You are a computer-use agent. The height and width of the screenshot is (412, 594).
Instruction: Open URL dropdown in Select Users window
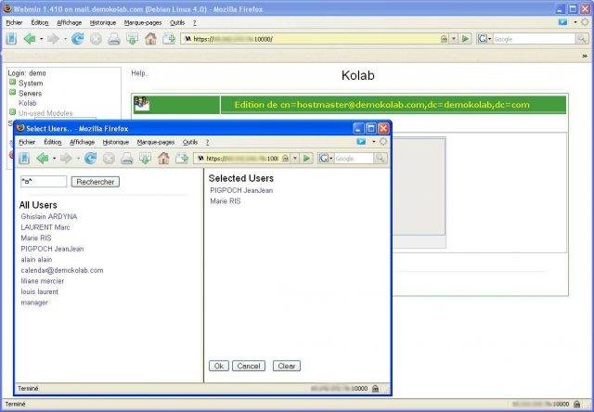click(295, 159)
